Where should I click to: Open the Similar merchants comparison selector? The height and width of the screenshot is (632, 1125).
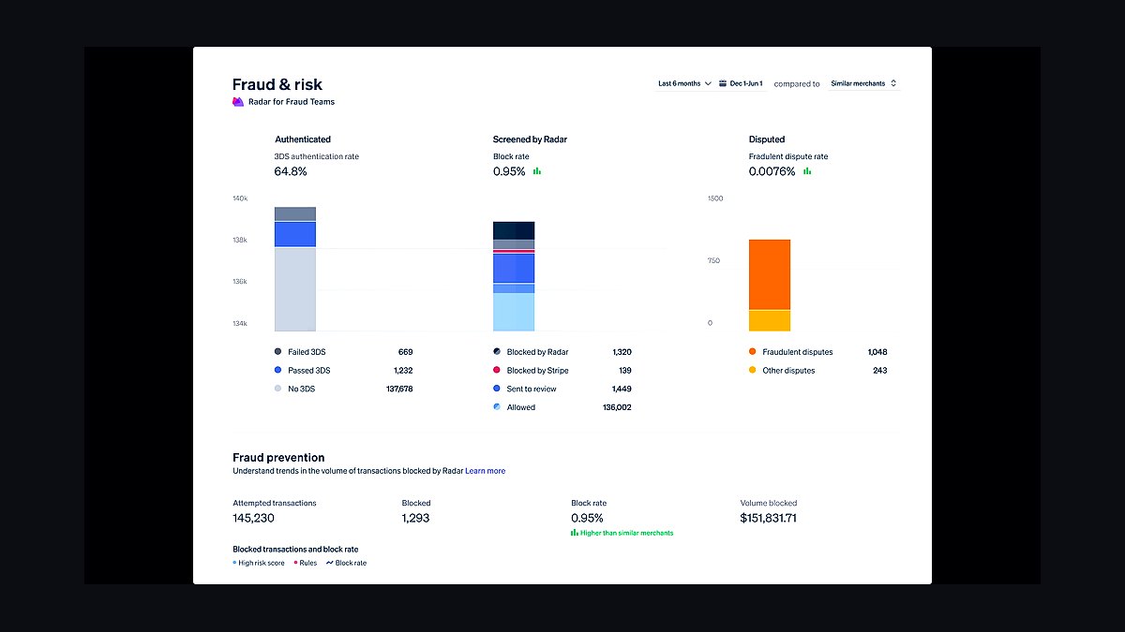click(863, 83)
